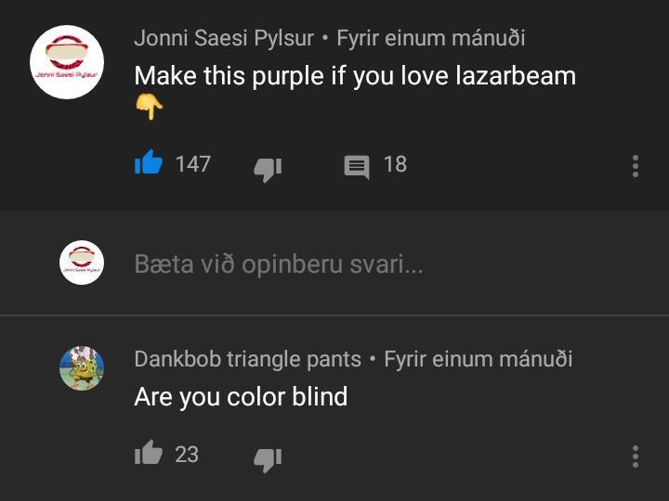This screenshot has height=501, width=669.
Task: Visit the Jonni Saesi Pylsur channel name
Action: tap(224, 38)
